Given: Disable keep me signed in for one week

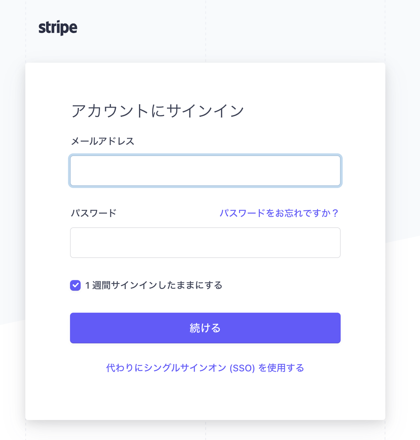Looking at the screenshot, I should [75, 285].
